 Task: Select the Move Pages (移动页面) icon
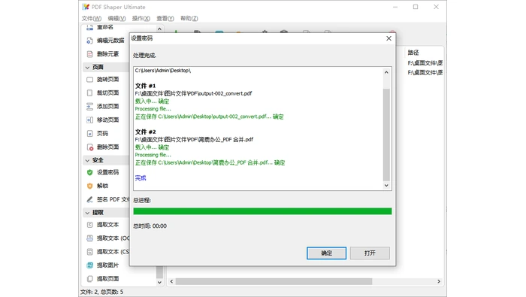[89, 120]
